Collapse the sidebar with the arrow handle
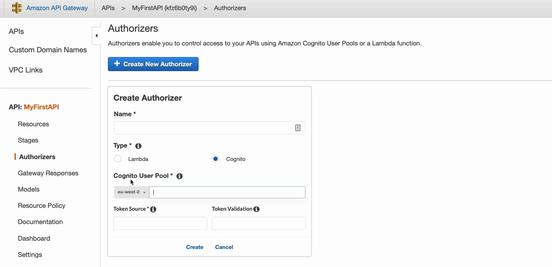The width and height of the screenshot is (552, 267). coord(96,36)
